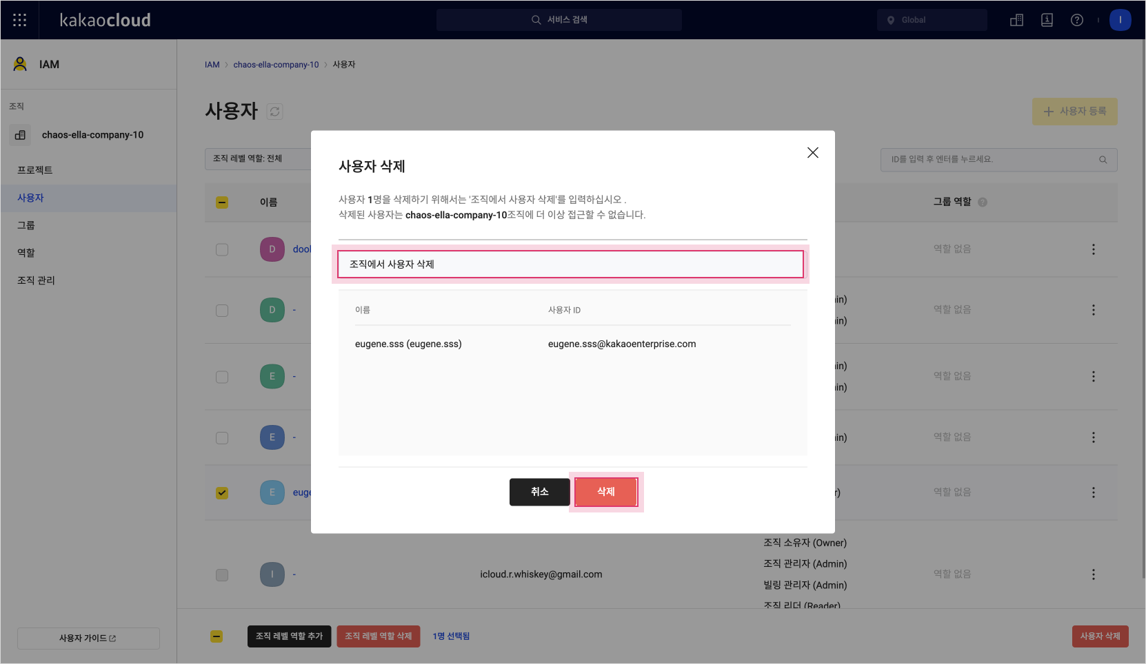Click the bottom 사용자 삭제 button
Viewport: 1146px width, 664px height.
coord(1100,636)
